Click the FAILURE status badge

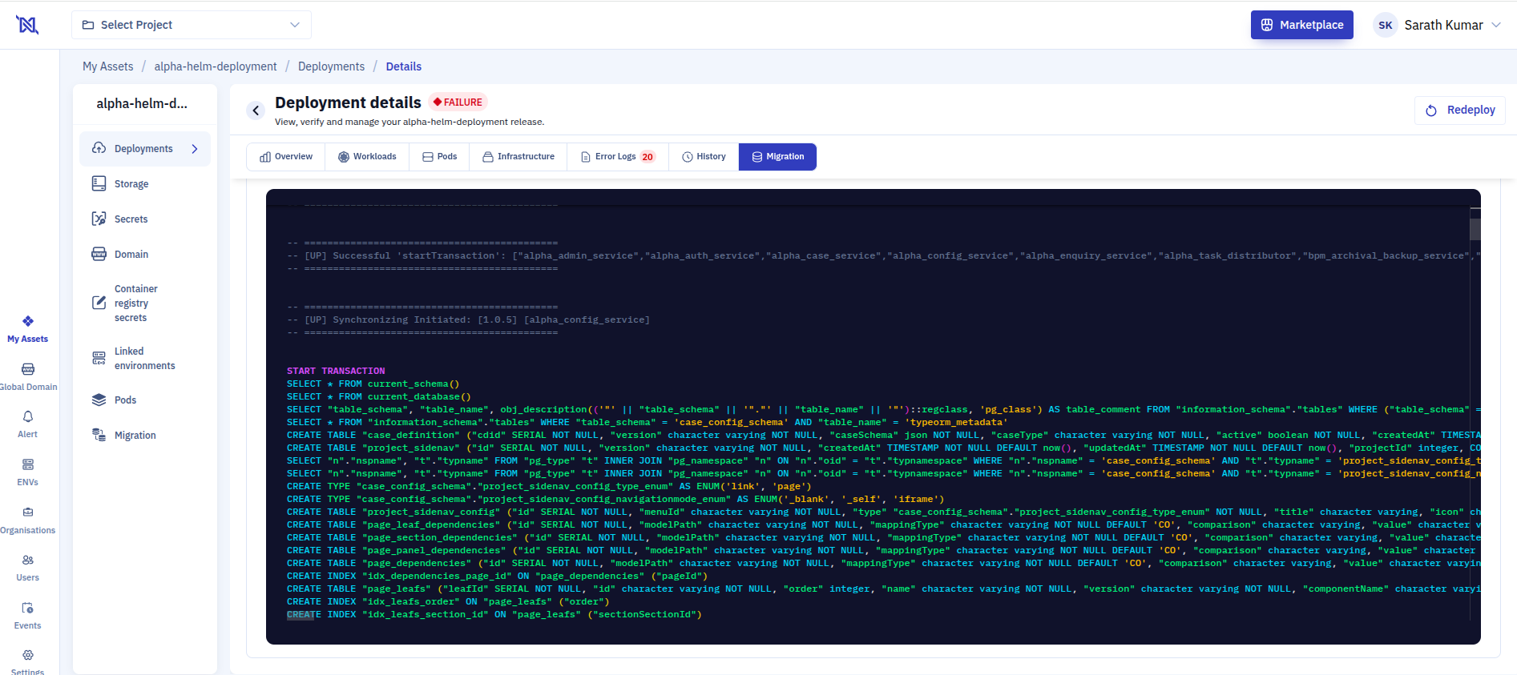pyautogui.click(x=458, y=102)
